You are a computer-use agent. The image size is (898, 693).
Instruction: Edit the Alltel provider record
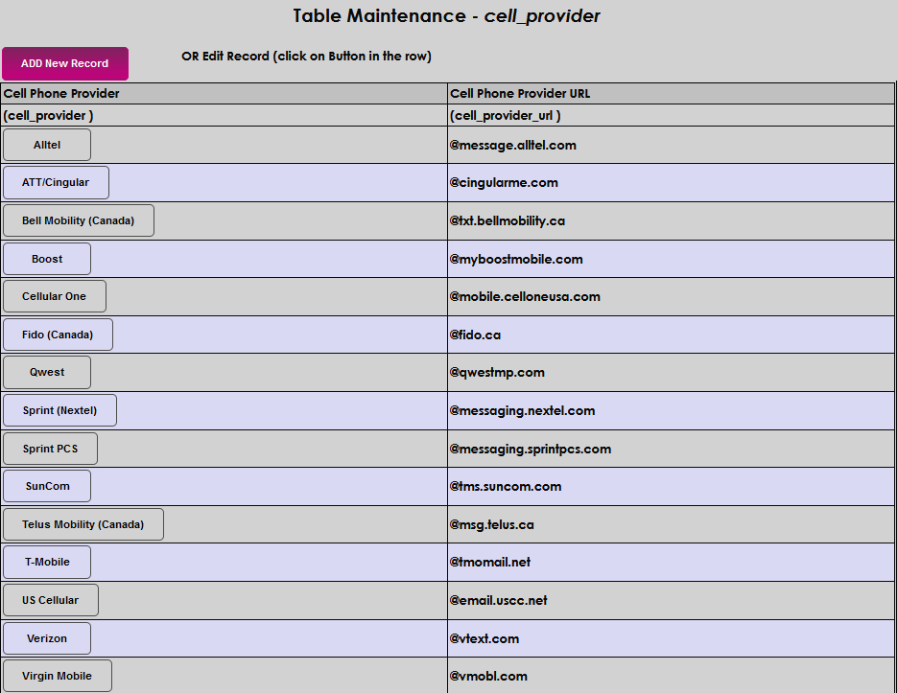[47, 145]
